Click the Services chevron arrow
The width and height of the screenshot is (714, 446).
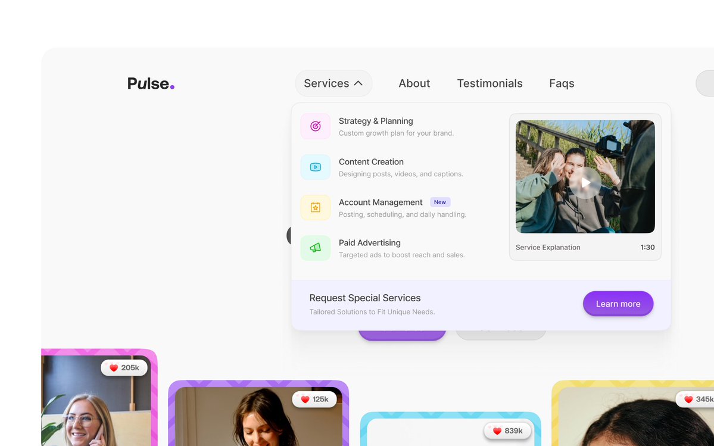click(x=358, y=83)
